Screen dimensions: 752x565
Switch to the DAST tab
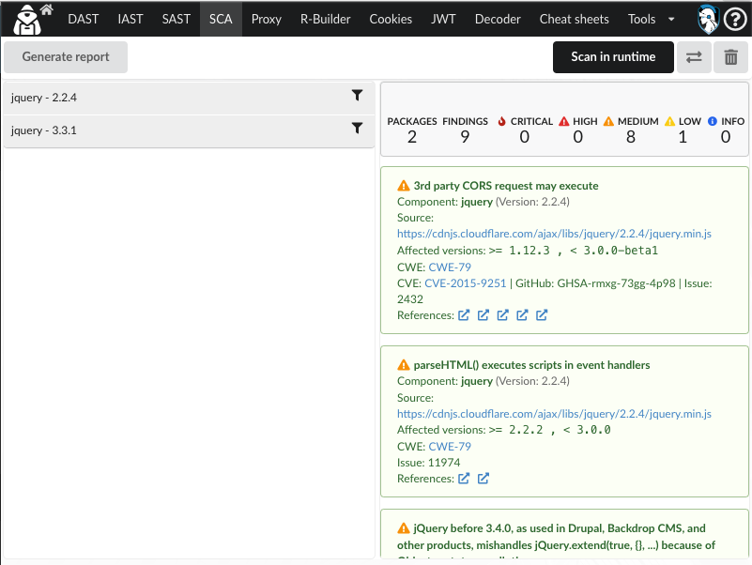coord(84,19)
